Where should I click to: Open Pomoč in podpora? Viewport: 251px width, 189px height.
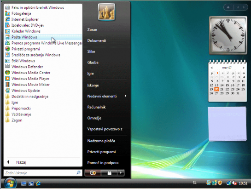tap(103, 163)
